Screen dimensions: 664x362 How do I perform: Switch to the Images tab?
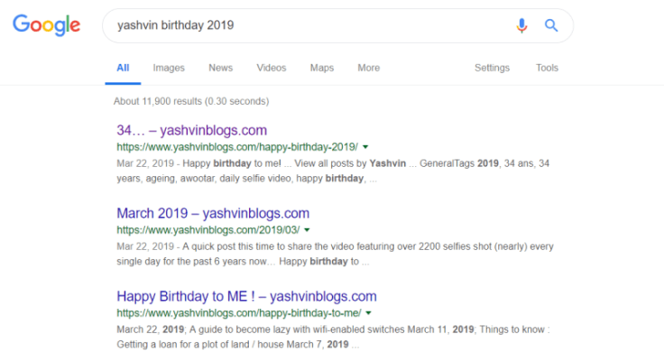point(169,68)
